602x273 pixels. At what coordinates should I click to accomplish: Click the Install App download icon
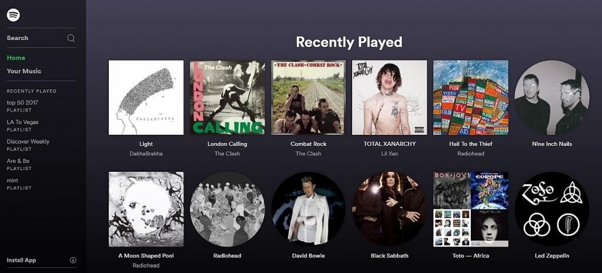coord(73,260)
